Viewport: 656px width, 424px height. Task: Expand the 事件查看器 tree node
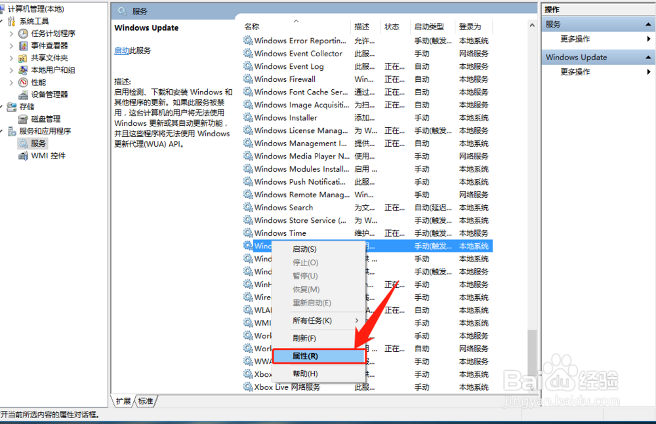pos(11,46)
